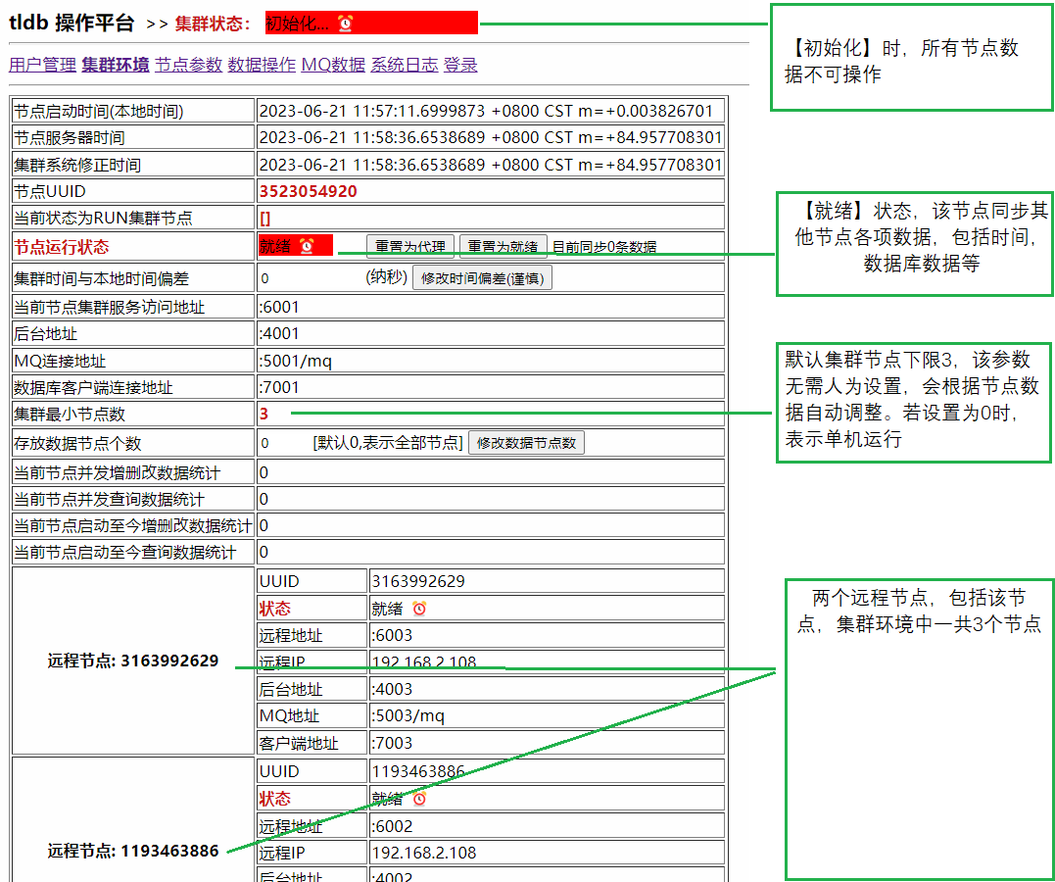The width and height of the screenshot is (1055, 882).
Task: Click the alarm clock icon beside 集群状态
Action: (346, 23)
